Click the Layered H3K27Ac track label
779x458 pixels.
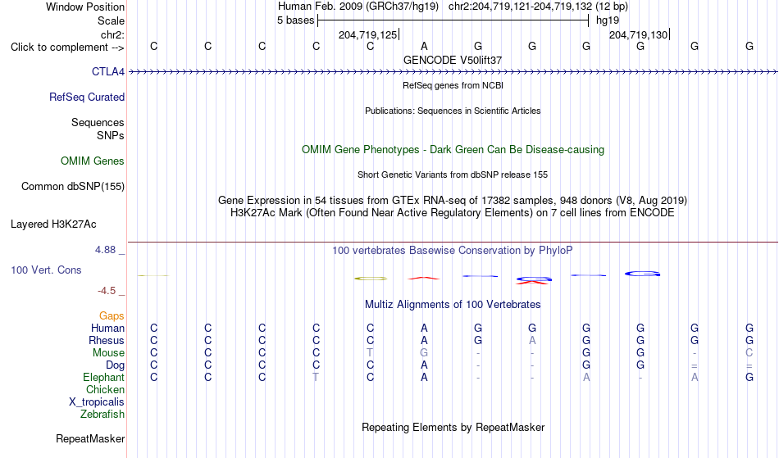tap(53, 224)
